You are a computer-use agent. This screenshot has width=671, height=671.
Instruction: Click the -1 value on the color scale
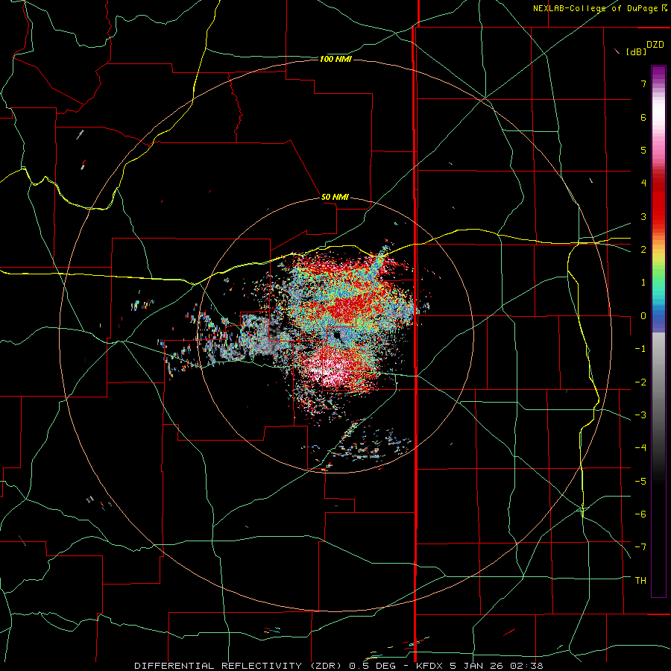click(640, 349)
